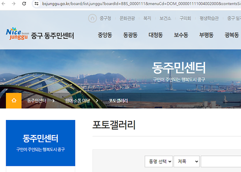
Task: Click the search text input field
Action: point(221,161)
